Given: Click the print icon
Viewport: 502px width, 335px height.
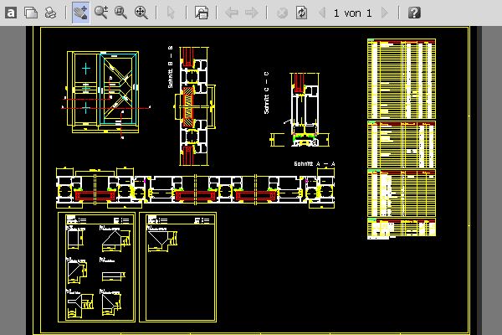Looking at the screenshot, I should pyautogui.click(x=51, y=13).
